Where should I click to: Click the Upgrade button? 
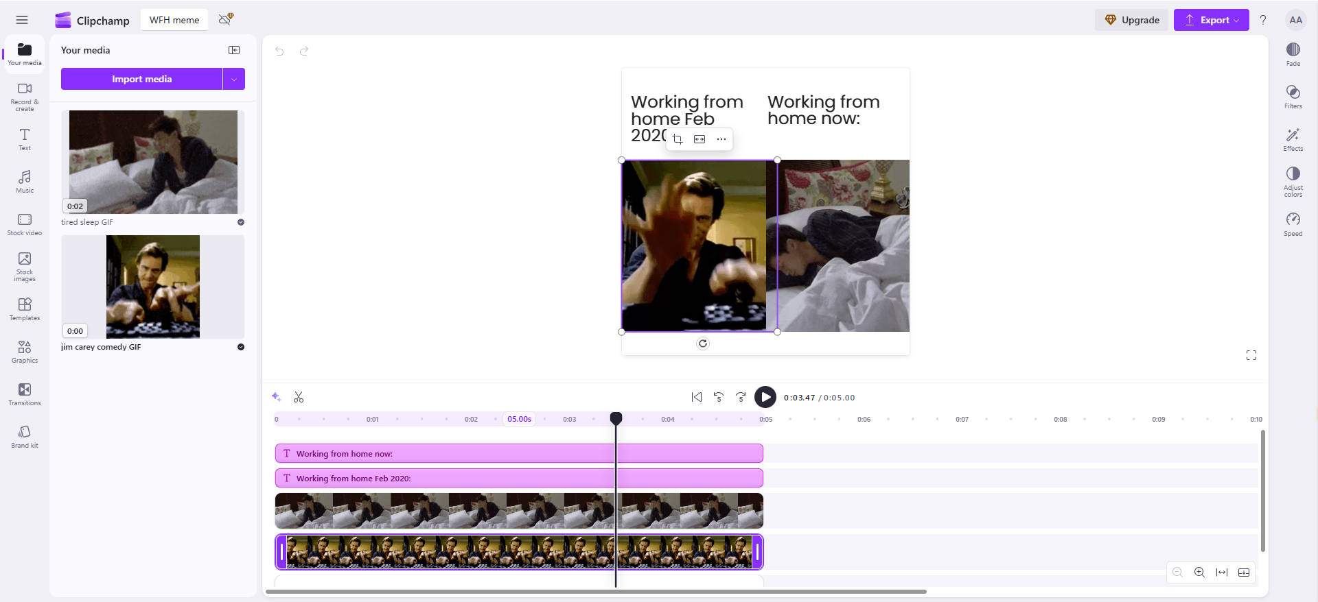point(1131,20)
